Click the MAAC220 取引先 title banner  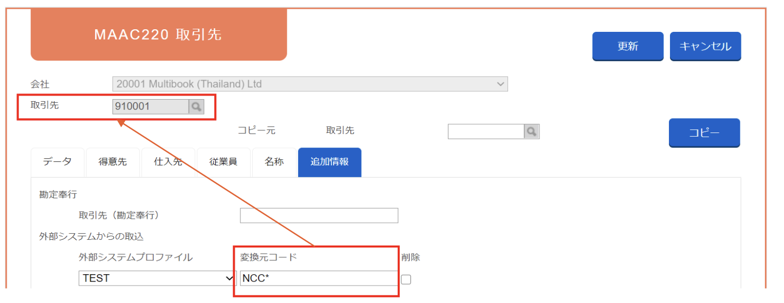tap(159, 34)
